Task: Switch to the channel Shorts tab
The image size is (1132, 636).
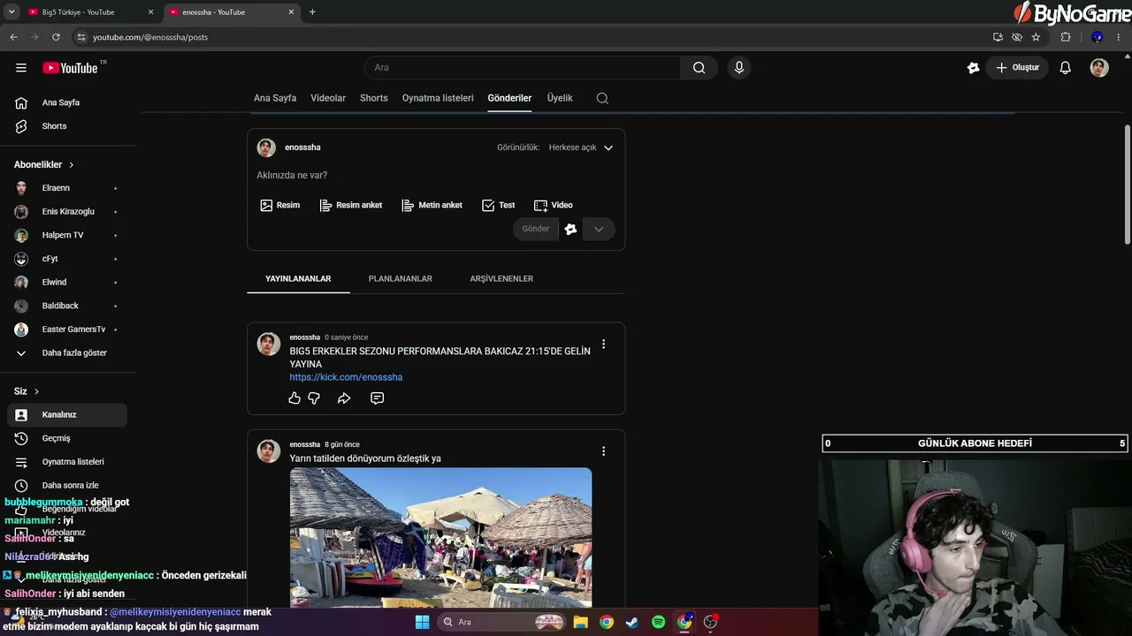Action: click(x=374, y=98)
